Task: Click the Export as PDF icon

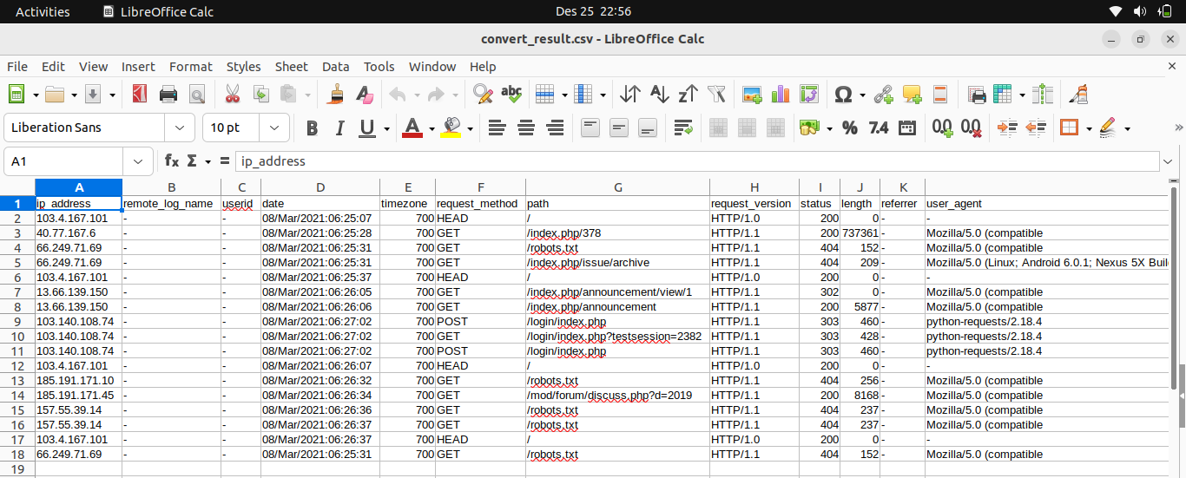Action: click(x=139, y=94)
